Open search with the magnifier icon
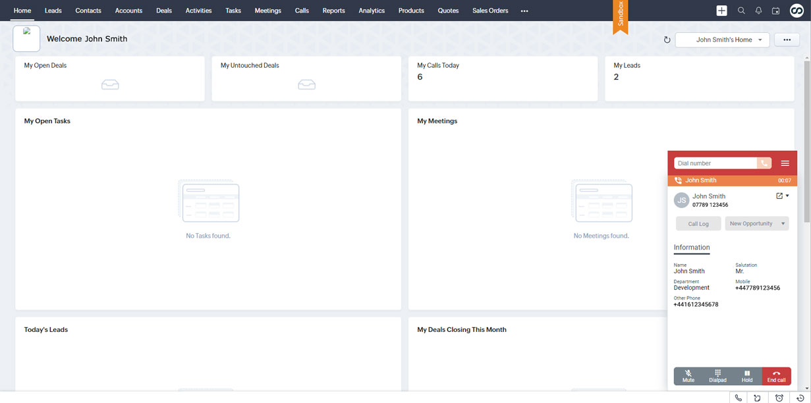 click(741, 11)
